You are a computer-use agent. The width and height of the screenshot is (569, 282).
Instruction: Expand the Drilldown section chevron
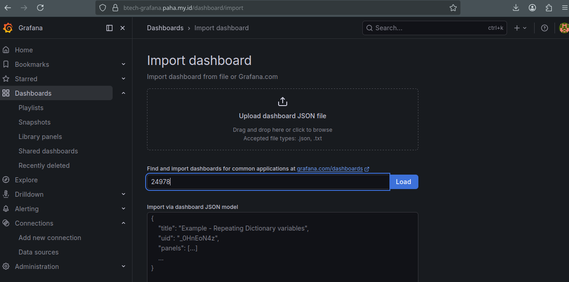point(123,194)
